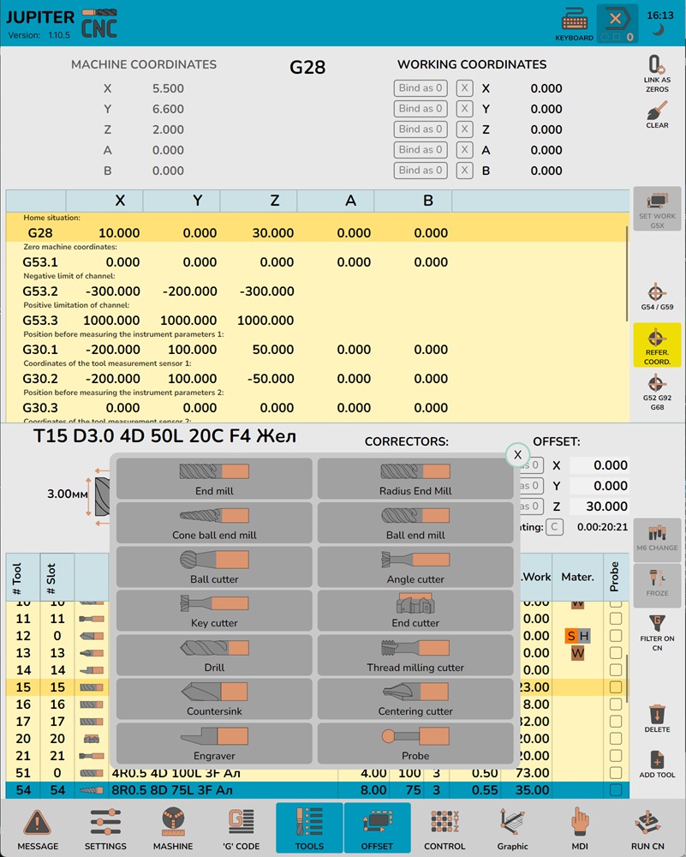Click Bind as 0 for X axis

point(421,88)
